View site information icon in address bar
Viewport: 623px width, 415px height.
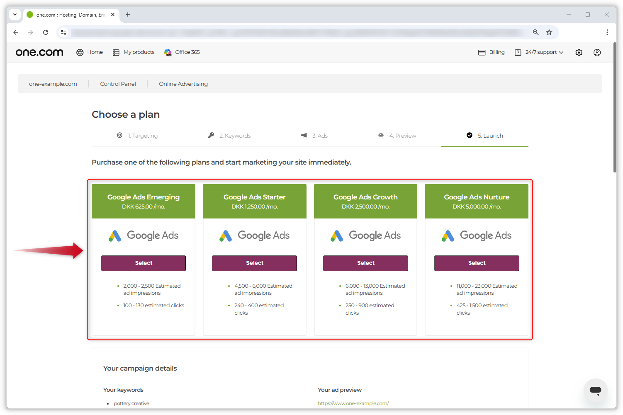point(63,32)
